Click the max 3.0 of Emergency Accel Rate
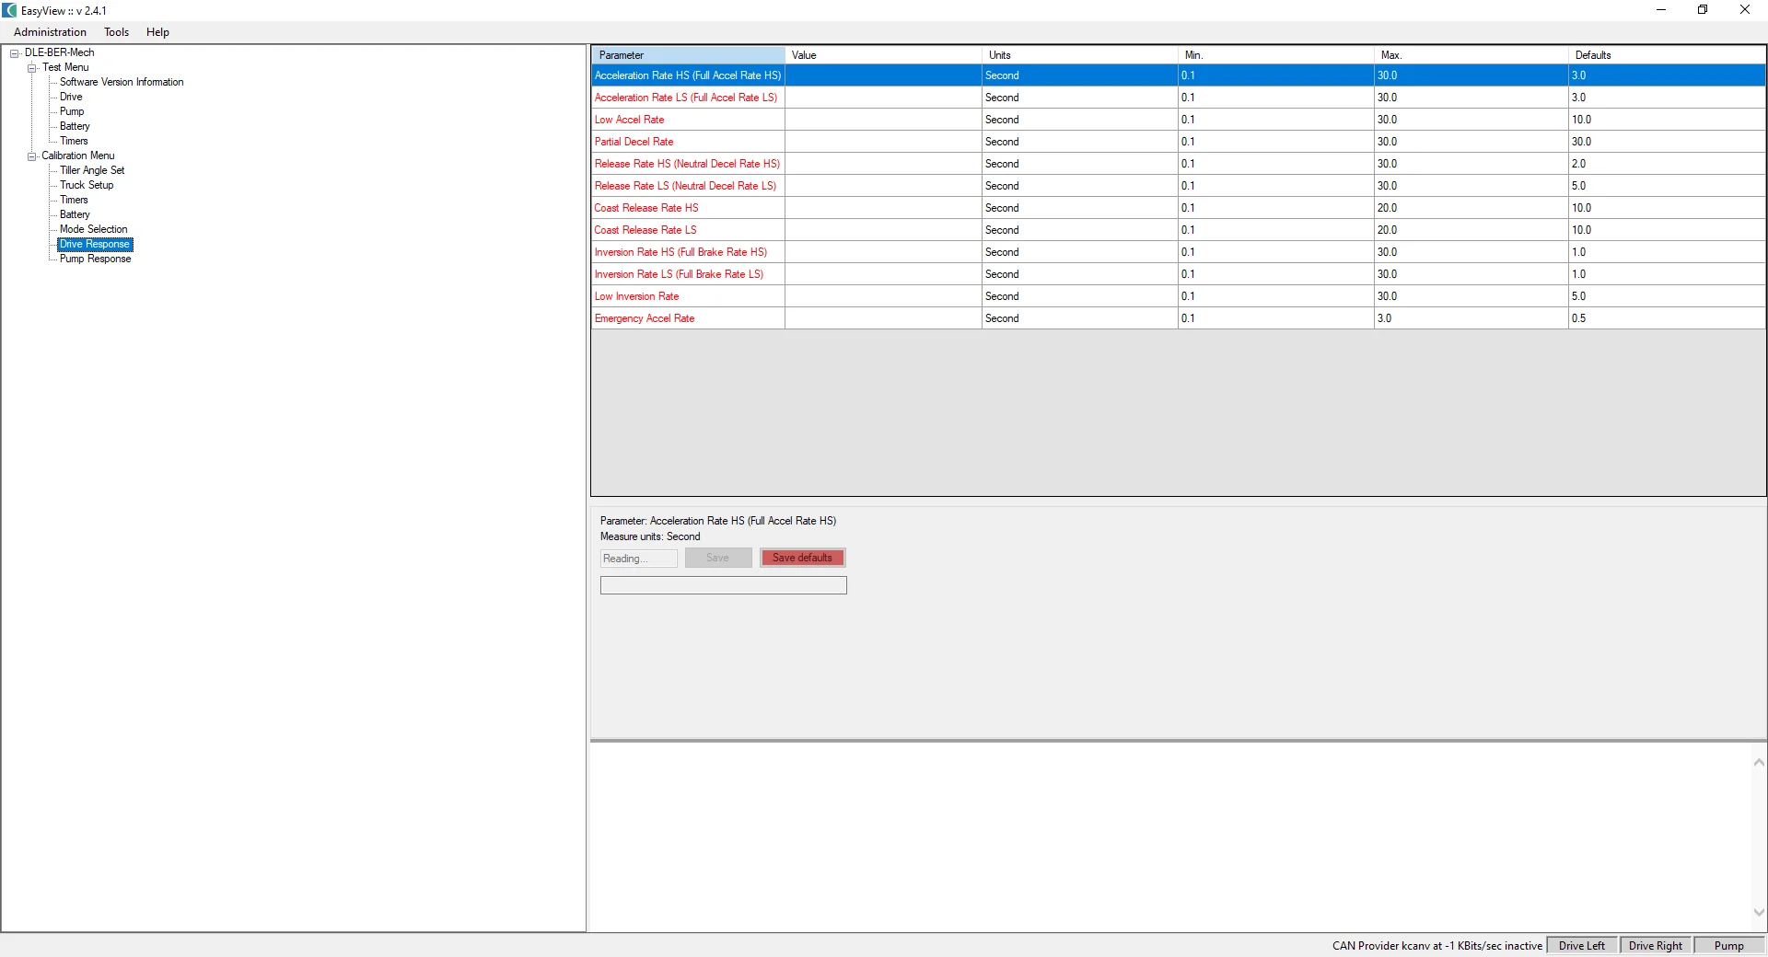Image resolution: width=1768 pixels, height=957 pixels. (1471, 318)
